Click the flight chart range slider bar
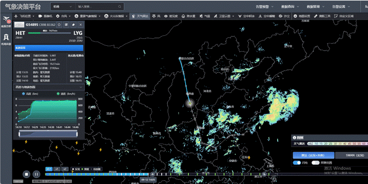The width and height of the screenshot is (368, 184). [x=49, y=134]
